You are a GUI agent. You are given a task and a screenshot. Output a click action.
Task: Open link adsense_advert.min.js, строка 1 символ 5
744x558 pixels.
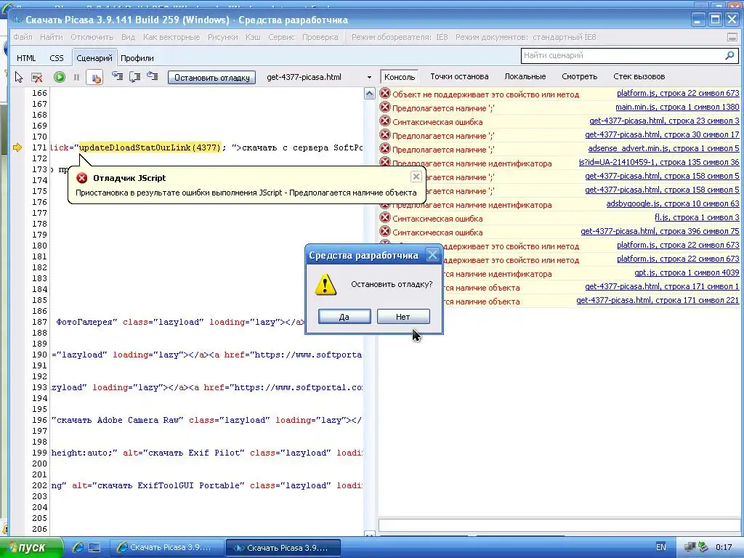point(663,148)
